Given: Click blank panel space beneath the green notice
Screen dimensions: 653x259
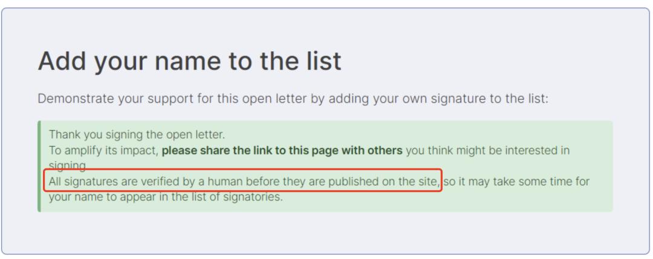Looking at the screenshot, I should pyautogui.click(x=325, y=232).
